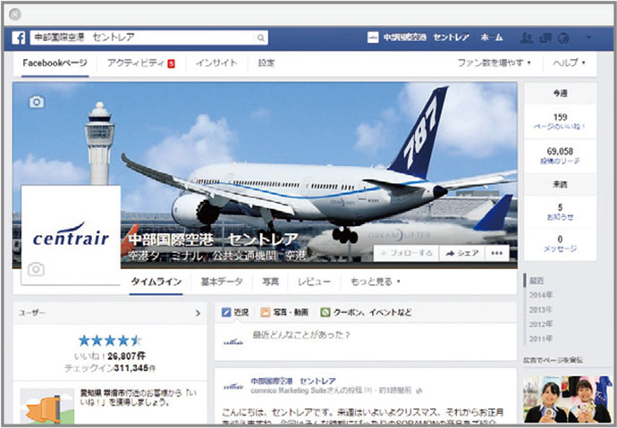Click いいね！26,807件 count
This screenshot has width=617, height=428.
click(110, 357)
